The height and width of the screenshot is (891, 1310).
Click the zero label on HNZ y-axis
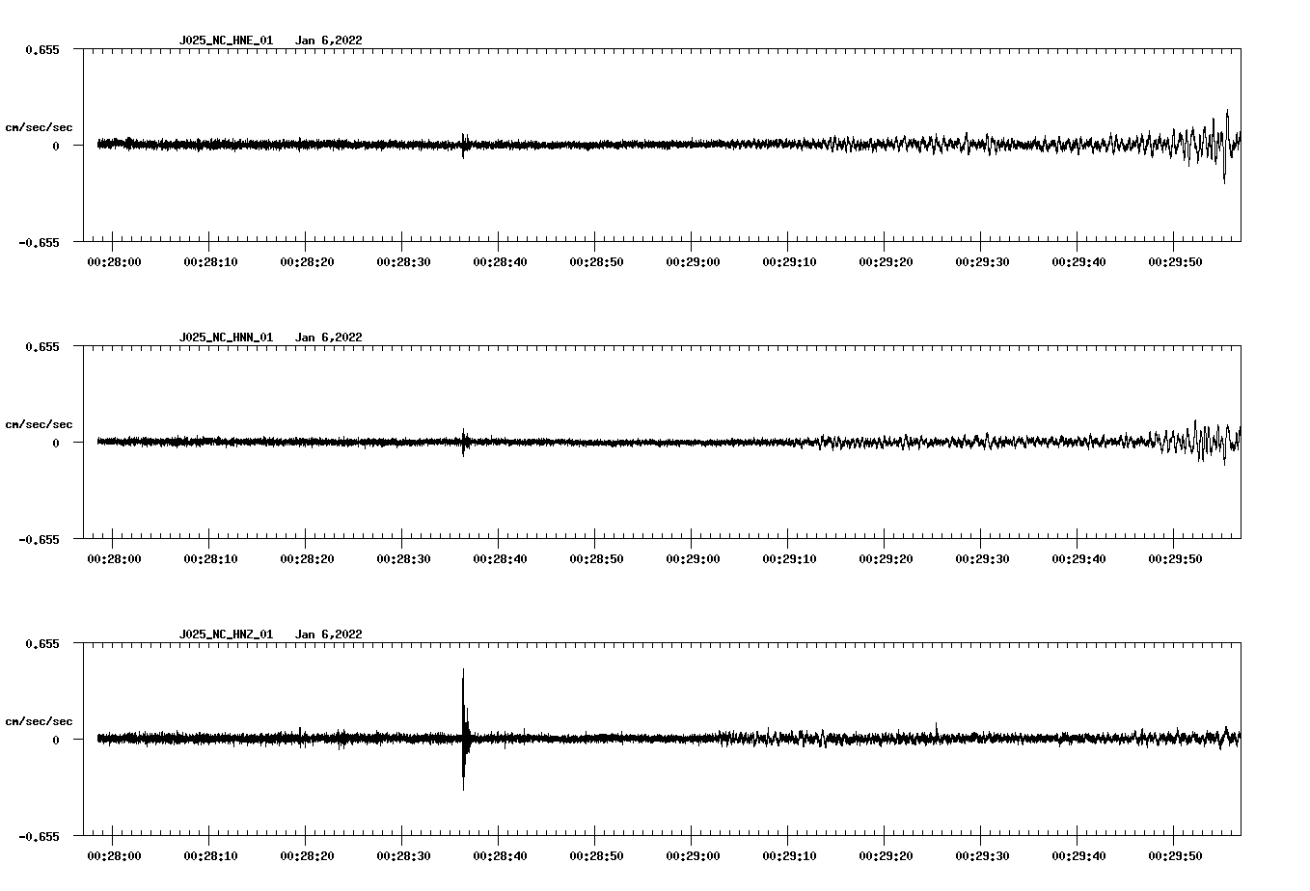pos(56,740)
